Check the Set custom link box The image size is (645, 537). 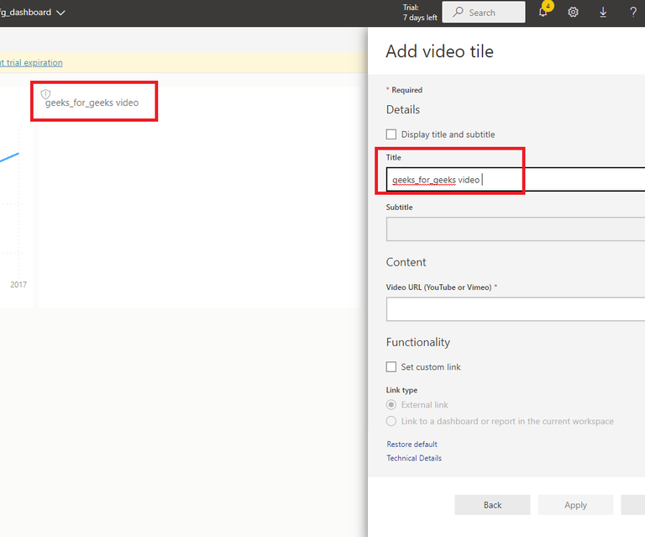click(391, 367)
